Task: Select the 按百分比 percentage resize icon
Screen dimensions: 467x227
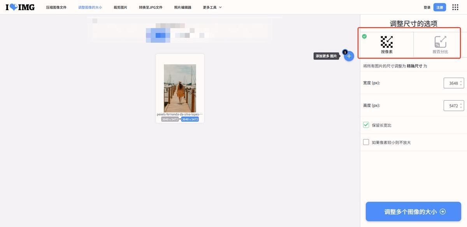Action: [440, 42]
